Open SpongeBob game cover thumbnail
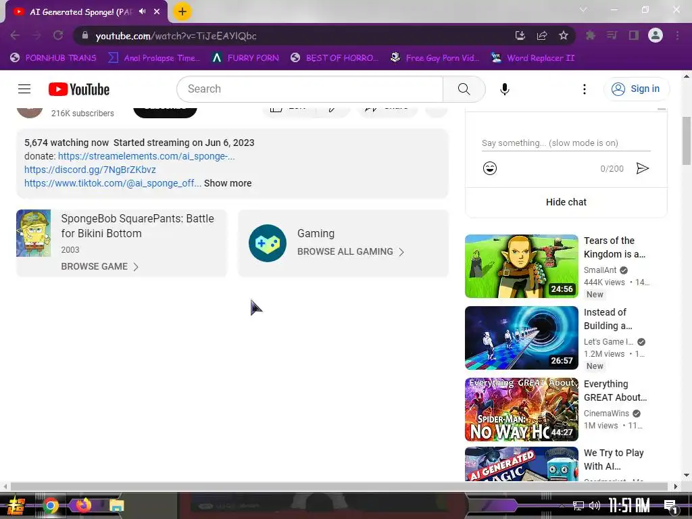The height and width of the screenshot is (519, 692). click(x=34, y=233)
